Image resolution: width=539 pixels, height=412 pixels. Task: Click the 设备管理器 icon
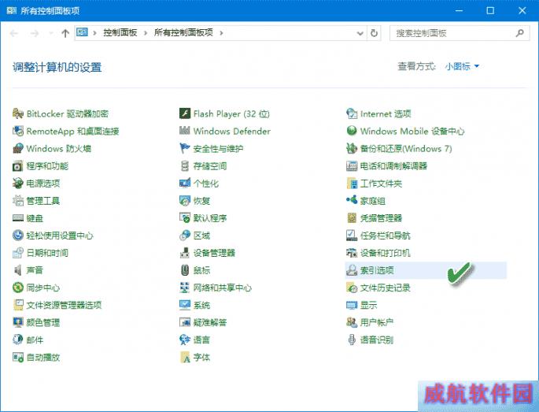click(185, 253)
